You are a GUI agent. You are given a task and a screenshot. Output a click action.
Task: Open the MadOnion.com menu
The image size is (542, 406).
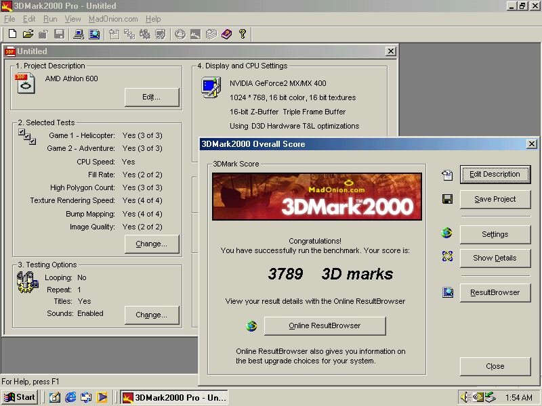coord(113,19)
